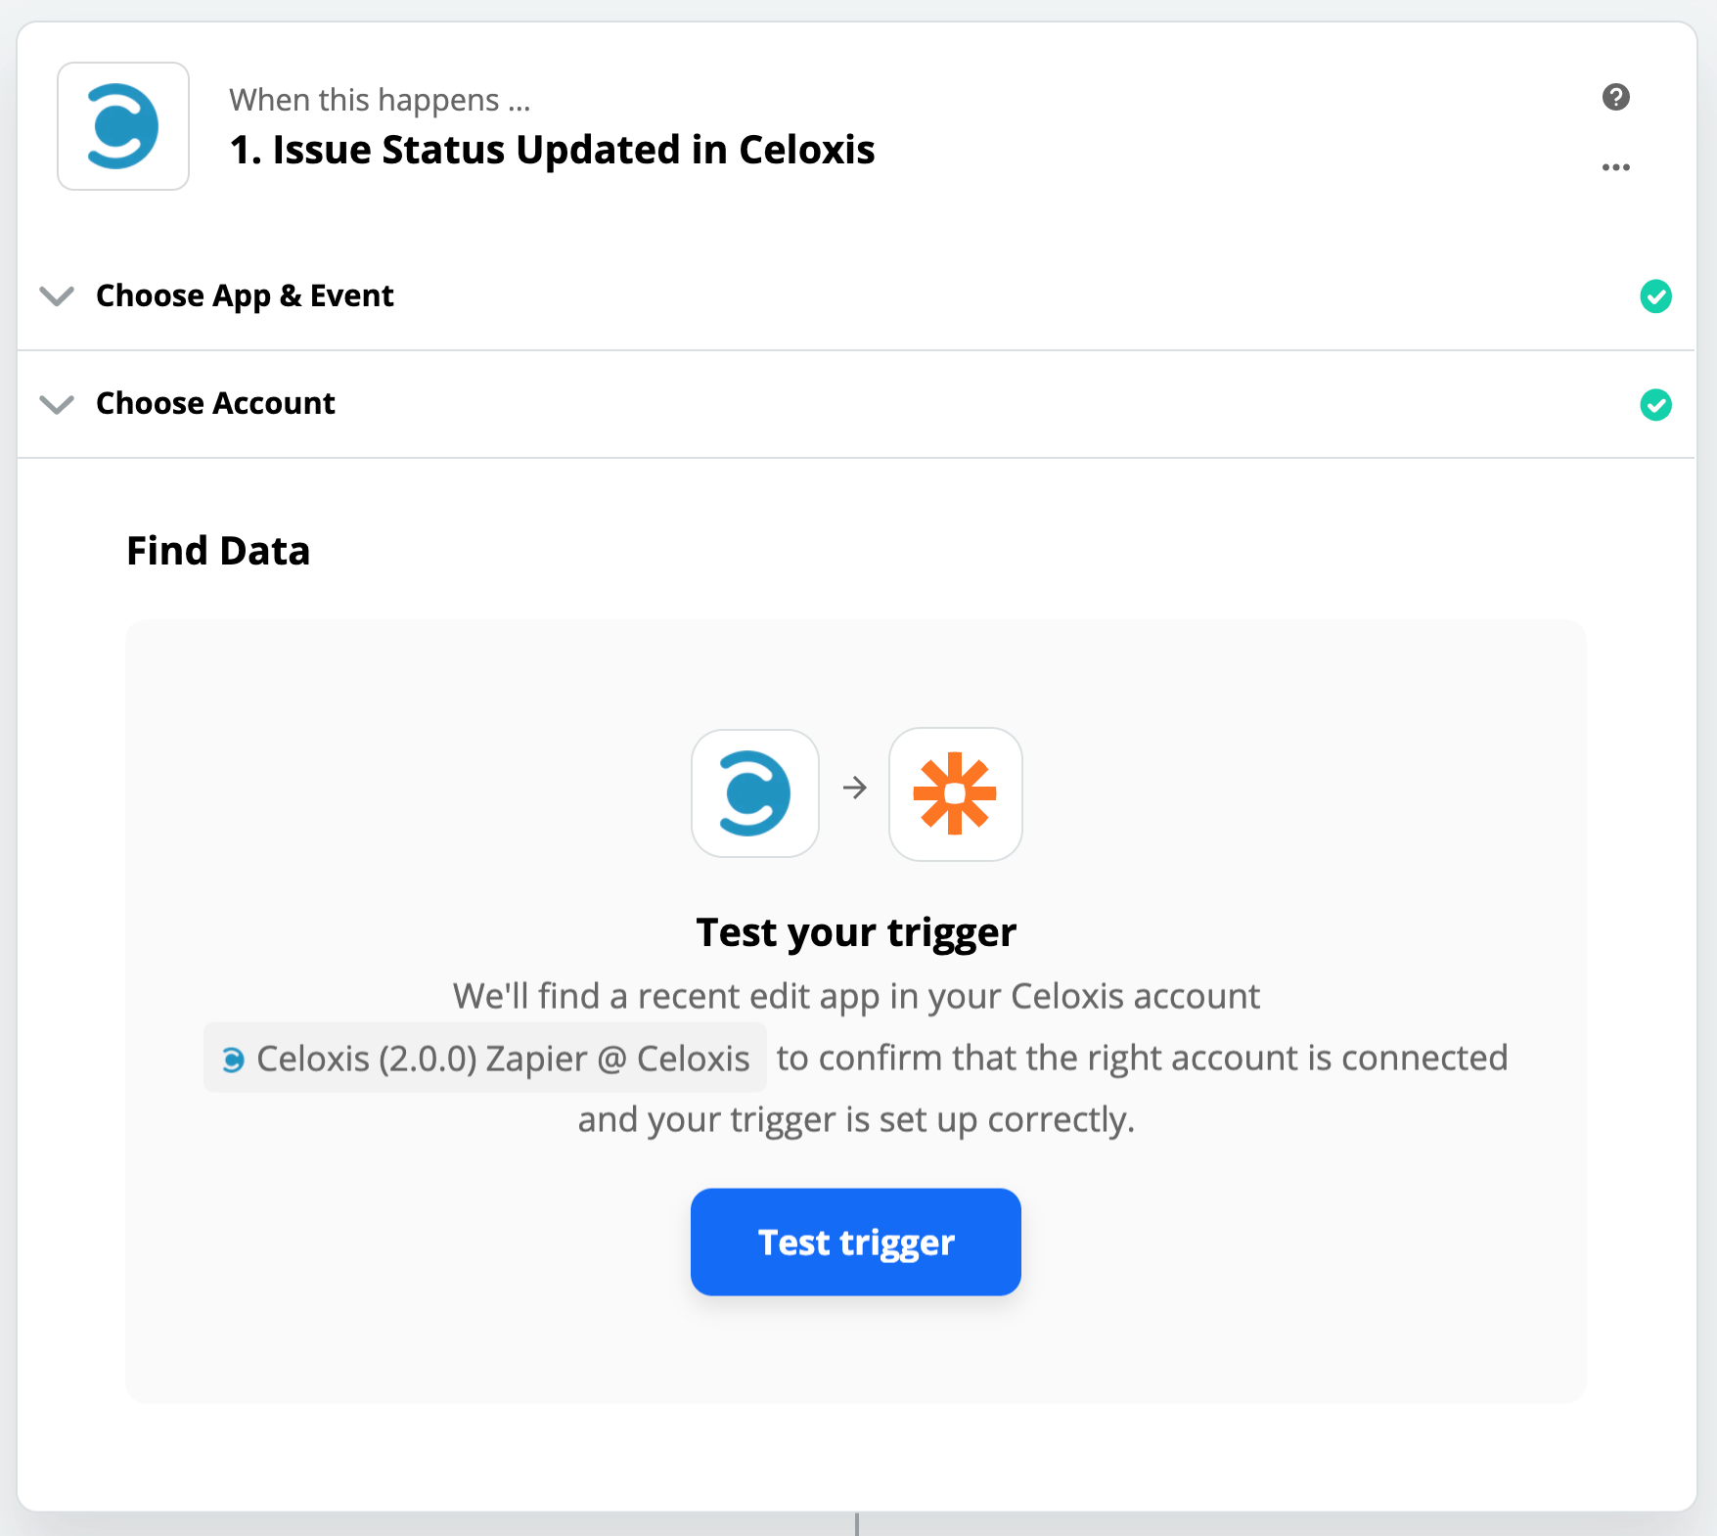Open the help question mark icon
The height and width of the screenshot is (1536, 1717).
(x=1615, y=97)
